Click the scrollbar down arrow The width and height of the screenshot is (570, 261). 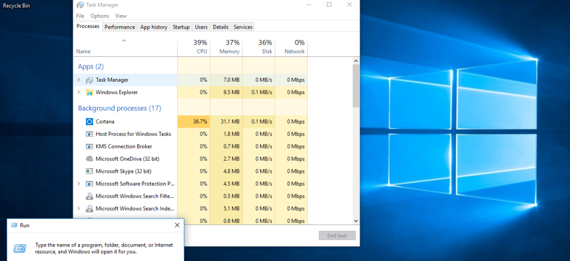[x=356, y=221]
